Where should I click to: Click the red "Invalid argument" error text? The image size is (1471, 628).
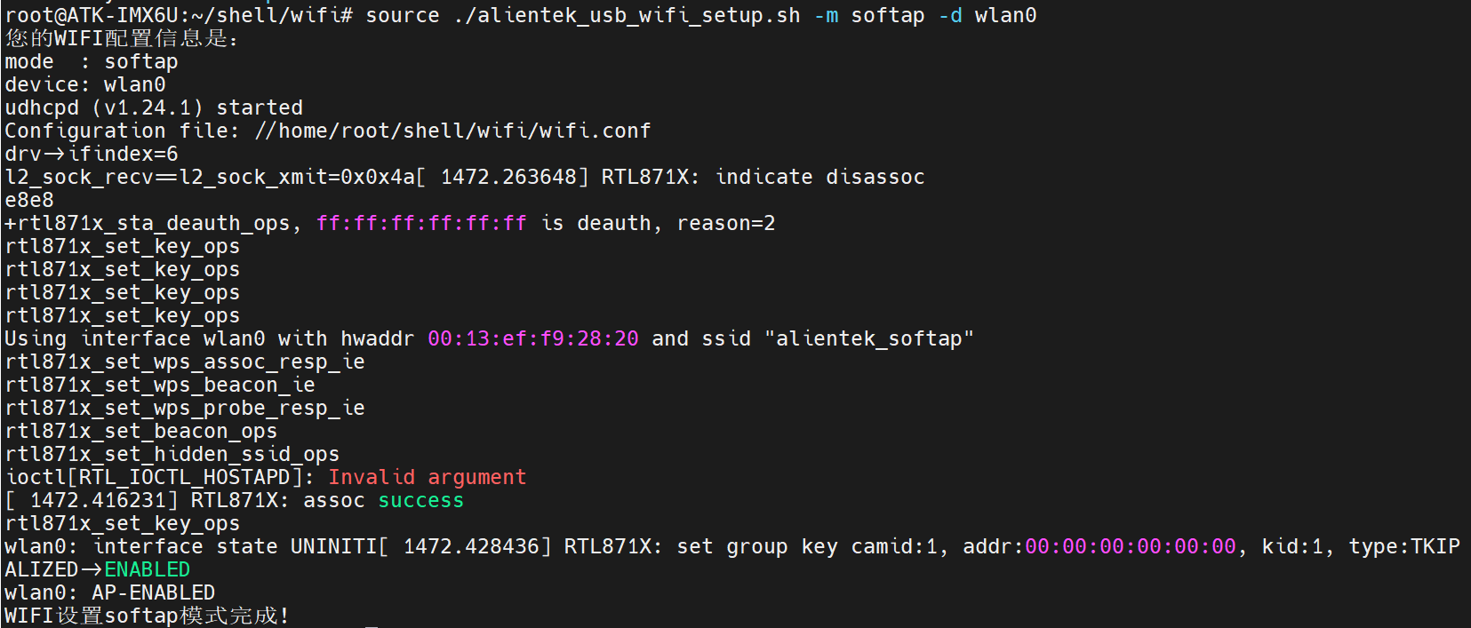point(427,478)
